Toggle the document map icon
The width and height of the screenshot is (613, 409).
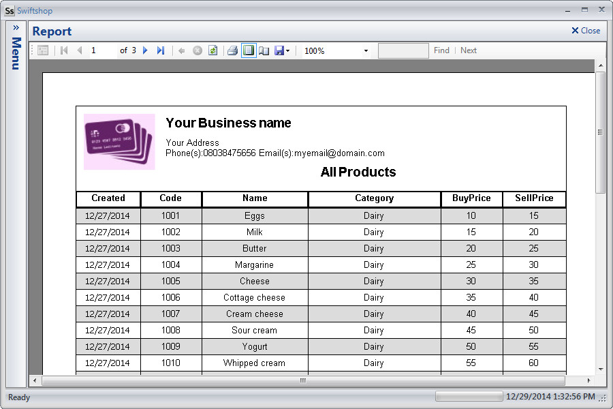click(x=43, y=50)
